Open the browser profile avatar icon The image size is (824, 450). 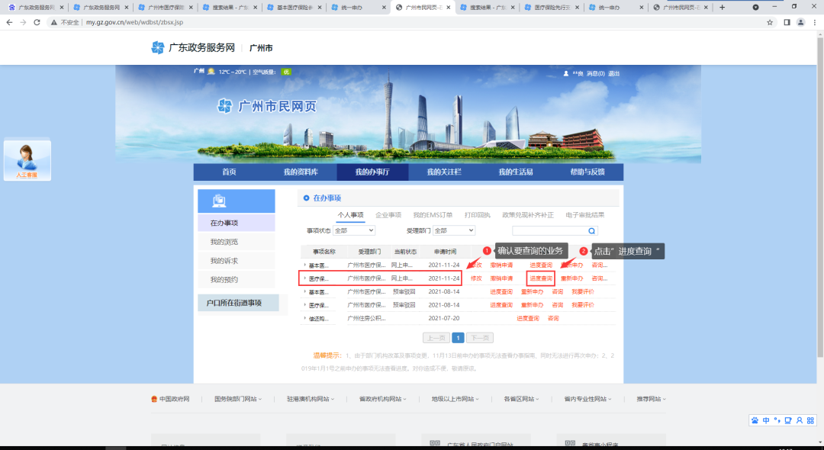tap(800, 22)
